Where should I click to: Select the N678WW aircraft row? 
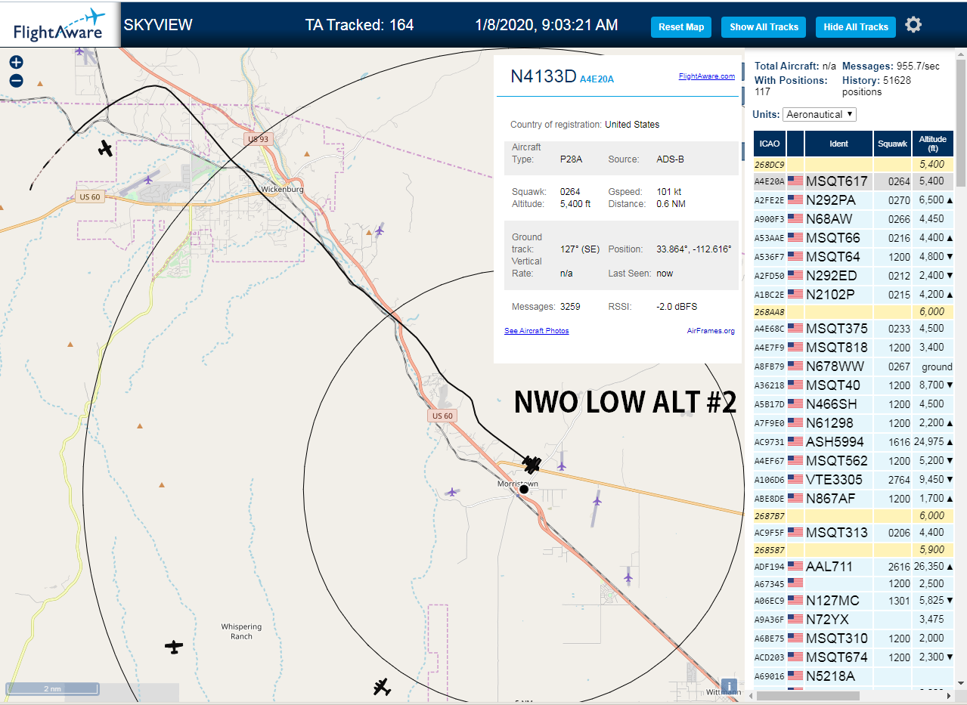[854, 366]
